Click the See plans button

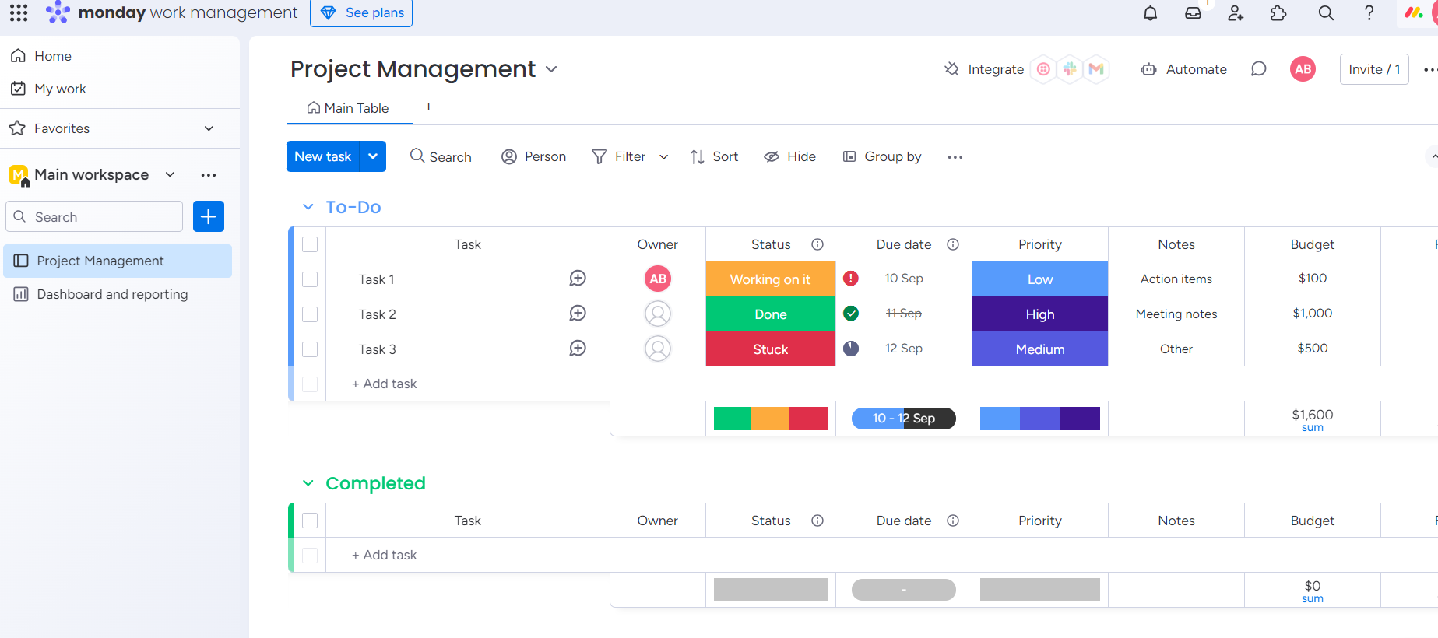click(361, 13)
